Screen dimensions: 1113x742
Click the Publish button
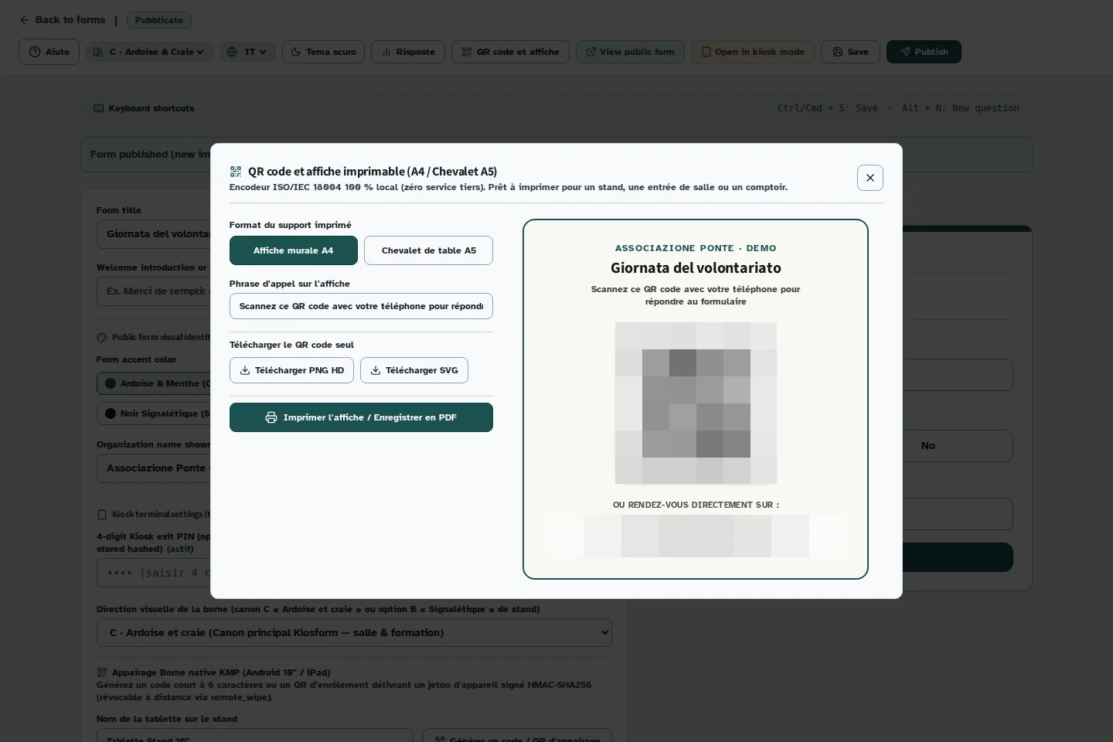coord(924,52)
